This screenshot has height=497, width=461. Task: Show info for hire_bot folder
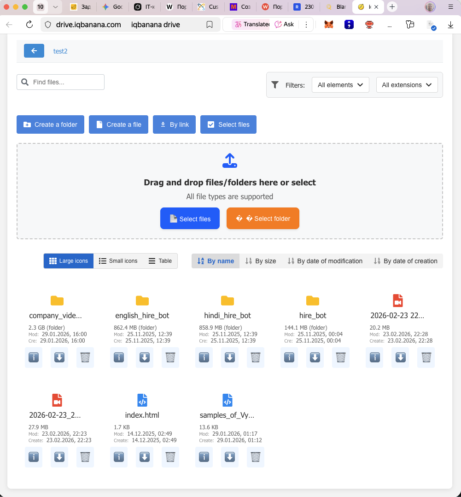click(289, 358)
